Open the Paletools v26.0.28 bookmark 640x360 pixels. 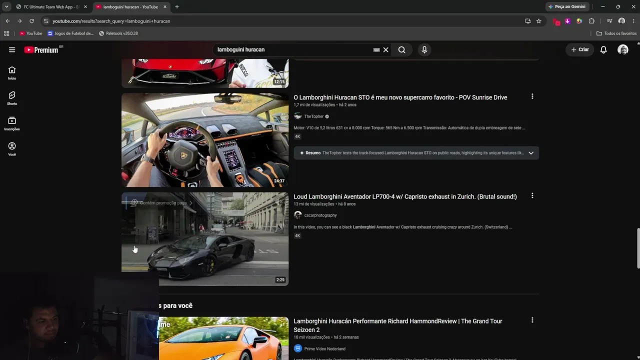(x=118, y=33)
